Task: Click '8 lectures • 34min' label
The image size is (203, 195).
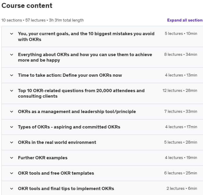Action: click(181, 55)
